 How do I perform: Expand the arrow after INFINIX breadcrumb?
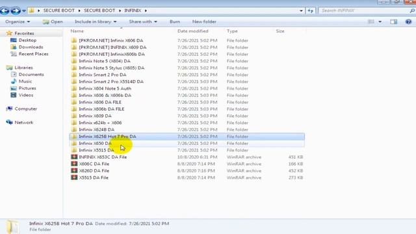coord(146,10)
